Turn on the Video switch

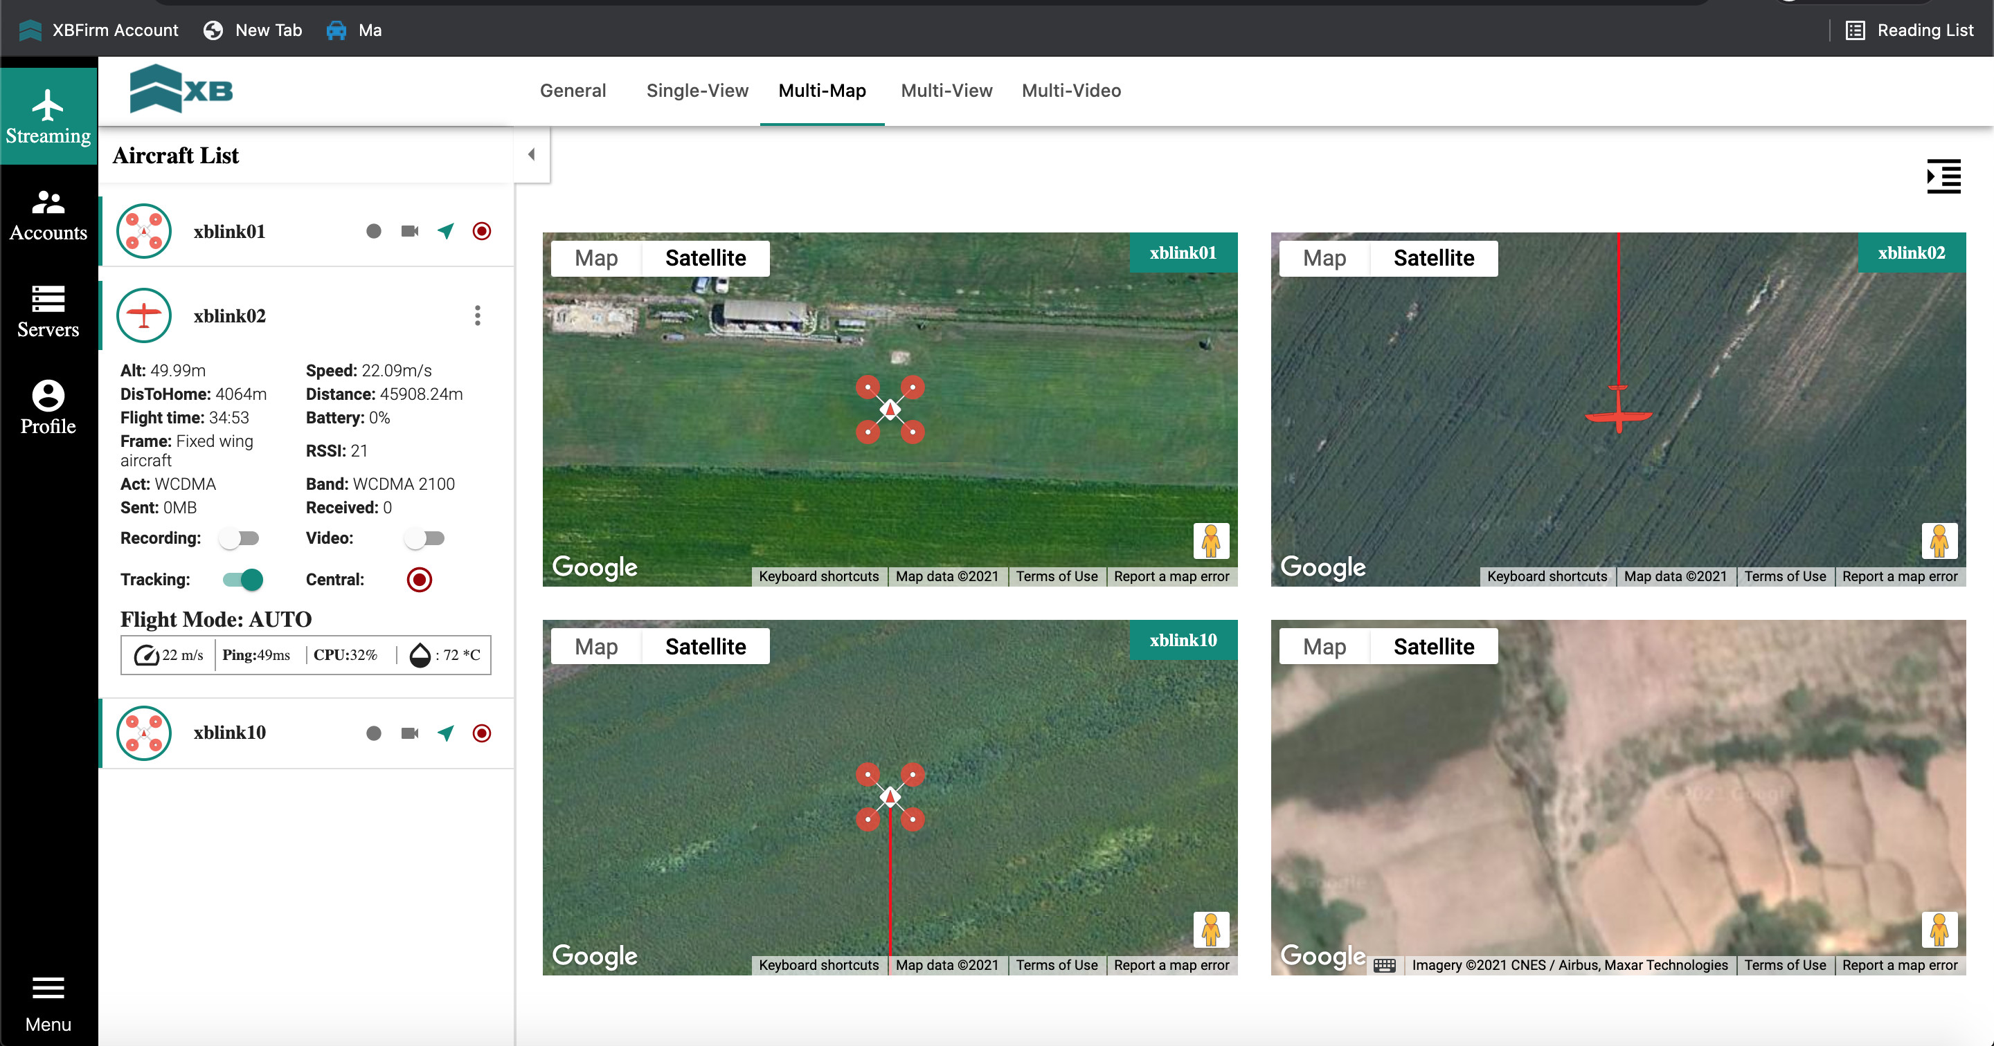tap(424, 538)
